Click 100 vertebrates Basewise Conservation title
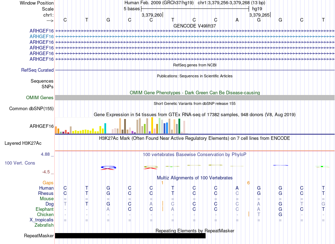Viewport: 335px width, 244px height. click(x=195, y=154)
